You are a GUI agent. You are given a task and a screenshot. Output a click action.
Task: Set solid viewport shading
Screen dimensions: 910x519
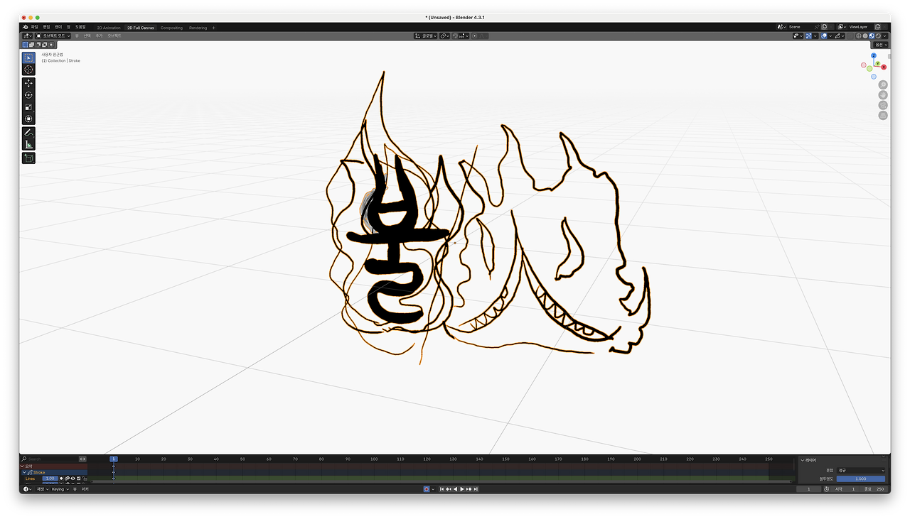865,35
